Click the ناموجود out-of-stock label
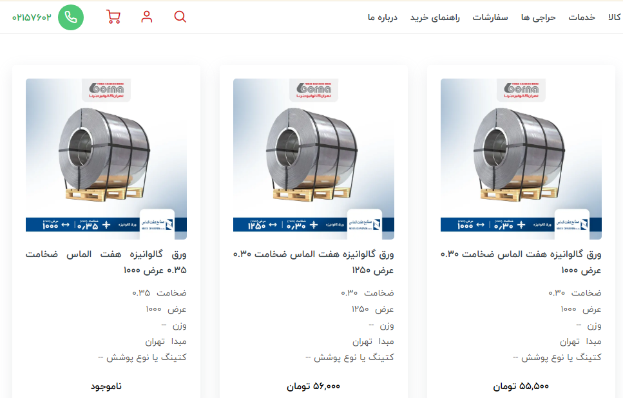Image resolution: width=623 pixels, height=398 pixels. (x=106, y=386)
